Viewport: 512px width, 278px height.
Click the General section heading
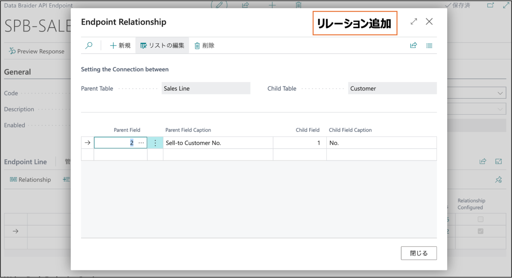coord(17,72)
